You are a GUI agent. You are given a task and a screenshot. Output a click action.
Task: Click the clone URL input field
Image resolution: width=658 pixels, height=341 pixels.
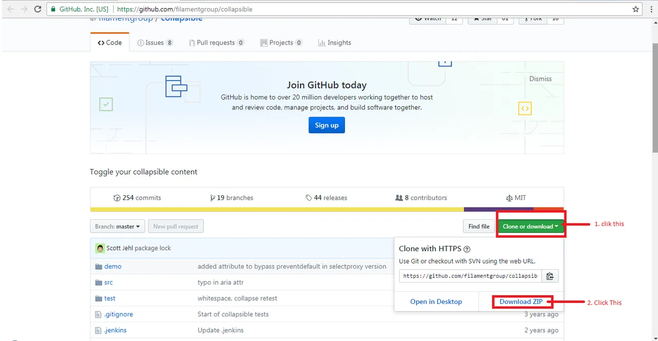470,276
